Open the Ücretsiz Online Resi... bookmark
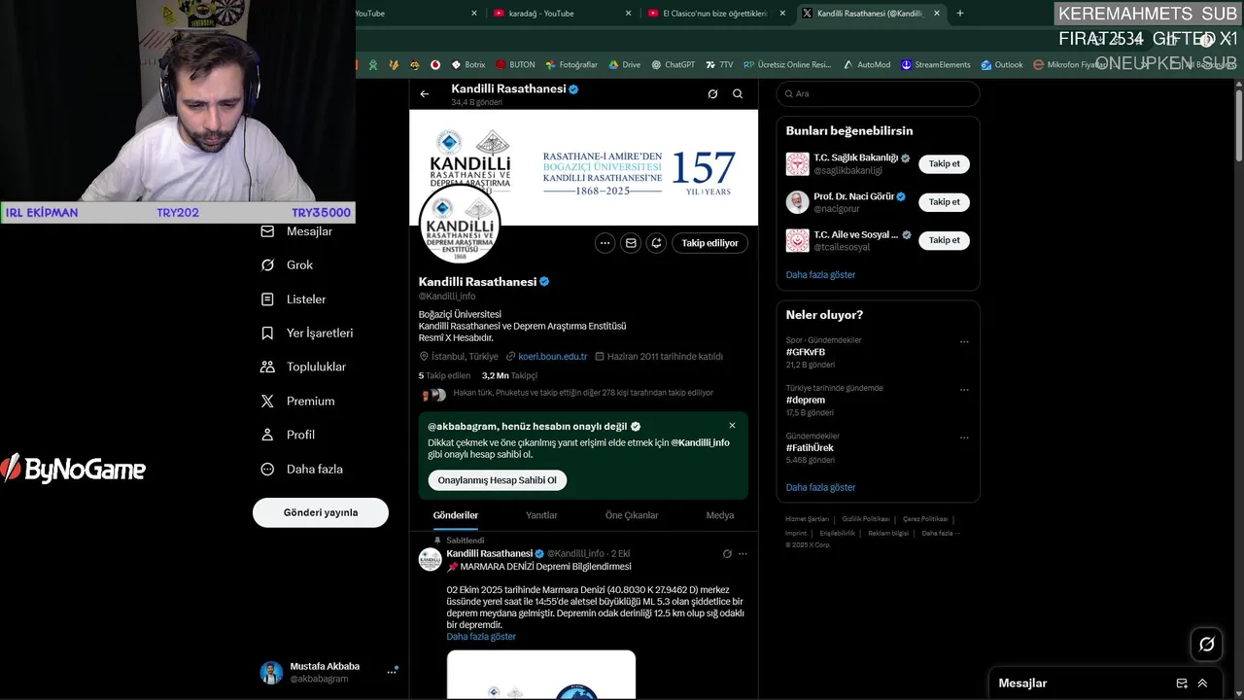1244x700 pixels. (787, 65)
